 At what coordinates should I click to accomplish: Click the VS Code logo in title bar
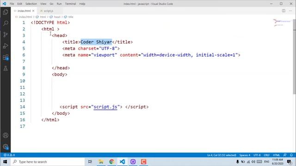point(4,4)
